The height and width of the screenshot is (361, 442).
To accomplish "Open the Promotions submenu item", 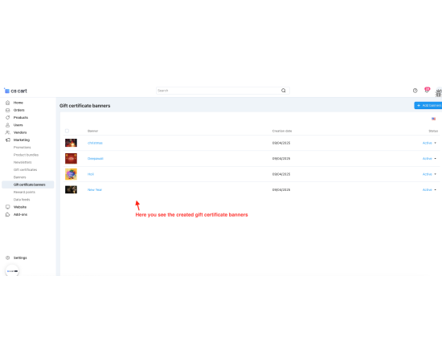I will pos(23,148).
